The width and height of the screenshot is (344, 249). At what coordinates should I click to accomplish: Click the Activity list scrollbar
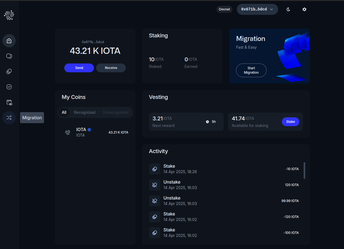tap(304, 170)
